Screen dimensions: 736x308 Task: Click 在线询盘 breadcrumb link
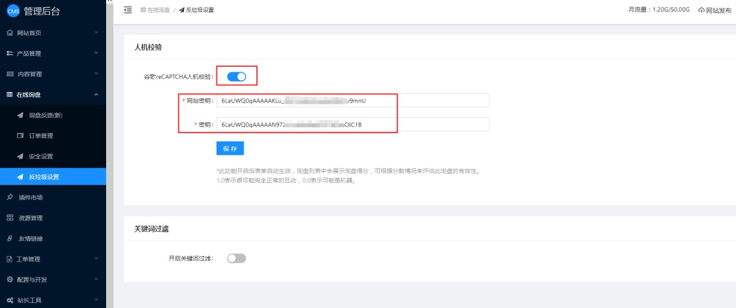point(158,10)
